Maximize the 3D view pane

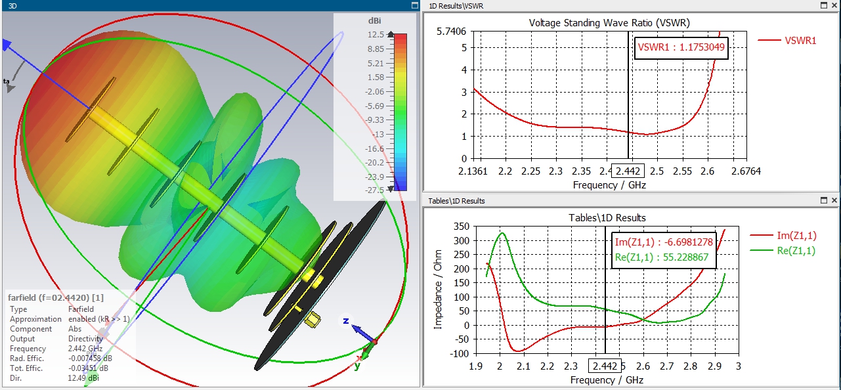[414, 5]
